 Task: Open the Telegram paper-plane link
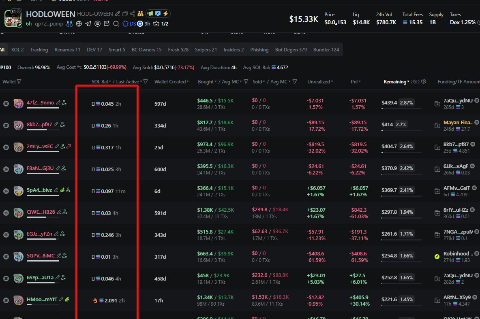(x=88, y=24)
